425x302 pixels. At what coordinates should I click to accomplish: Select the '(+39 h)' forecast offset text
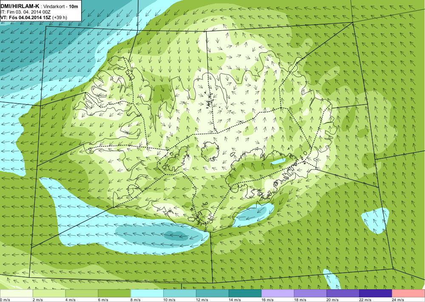59,17
